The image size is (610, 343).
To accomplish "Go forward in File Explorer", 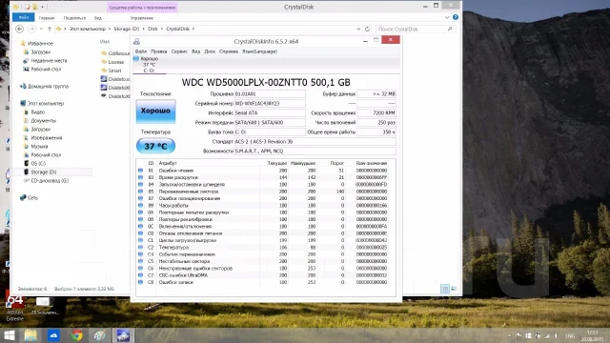I will click(31, 29).
